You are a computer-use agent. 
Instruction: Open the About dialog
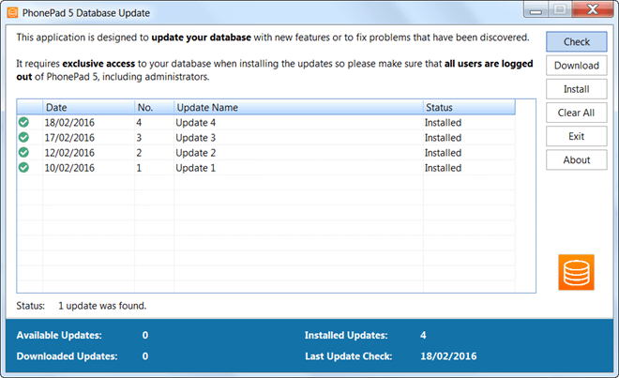coord(577,160)
